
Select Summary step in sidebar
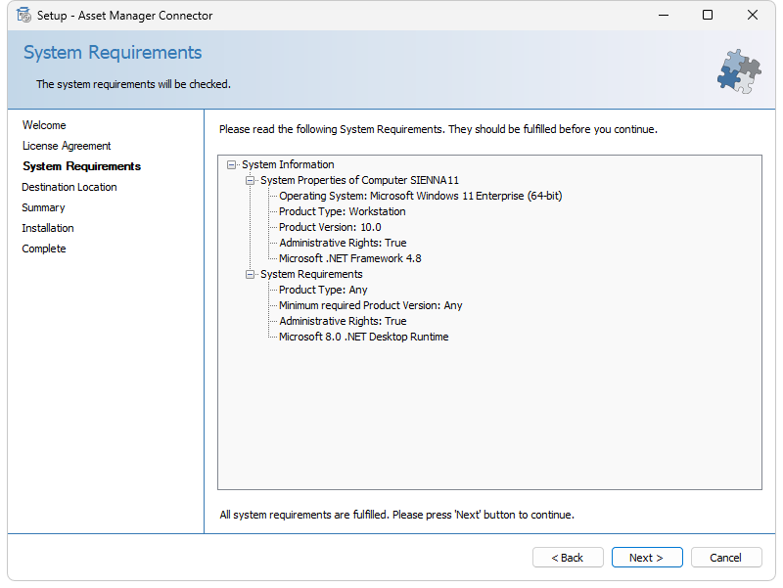43,207
